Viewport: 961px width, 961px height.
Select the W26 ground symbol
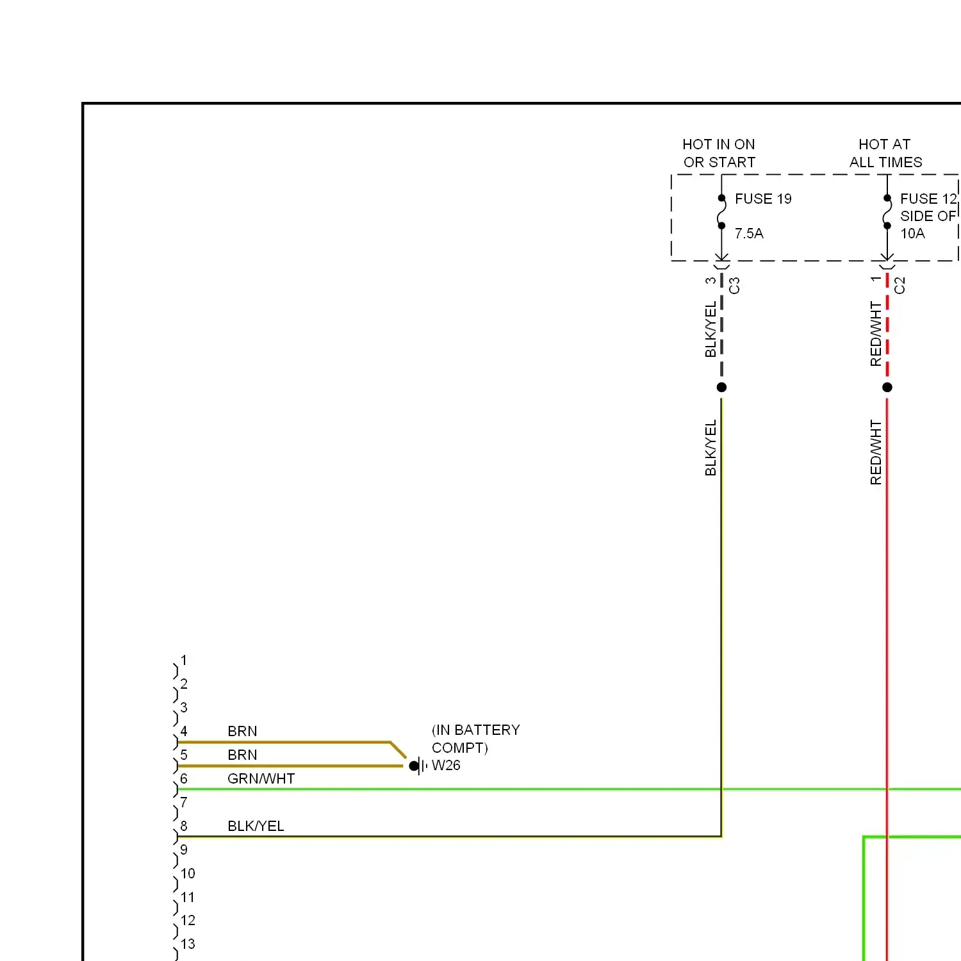pyautogui.click(x=418, y=766)
